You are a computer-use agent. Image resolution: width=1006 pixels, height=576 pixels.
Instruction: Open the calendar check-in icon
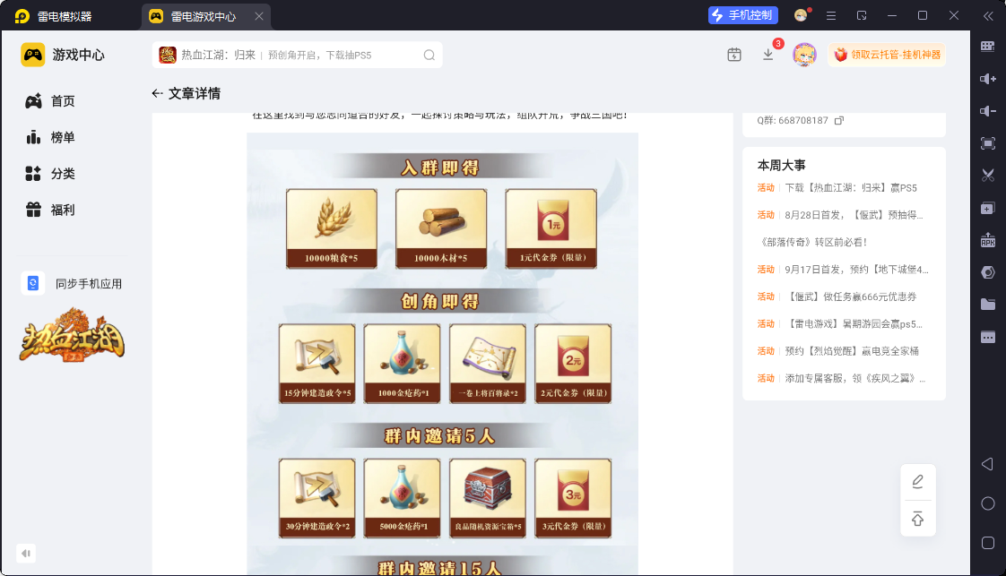(734, 56)
